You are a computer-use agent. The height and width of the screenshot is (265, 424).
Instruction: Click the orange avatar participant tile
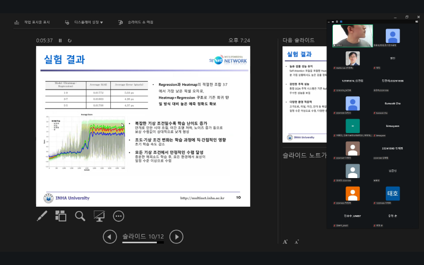click(x=352, y=193)
